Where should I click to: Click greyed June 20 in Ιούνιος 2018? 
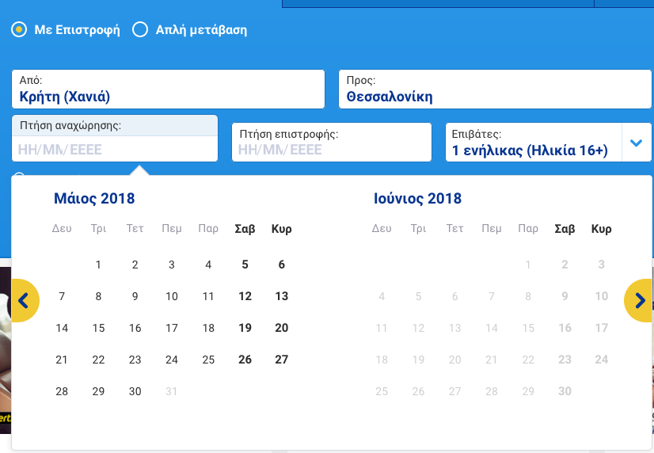tap(454, 360)
